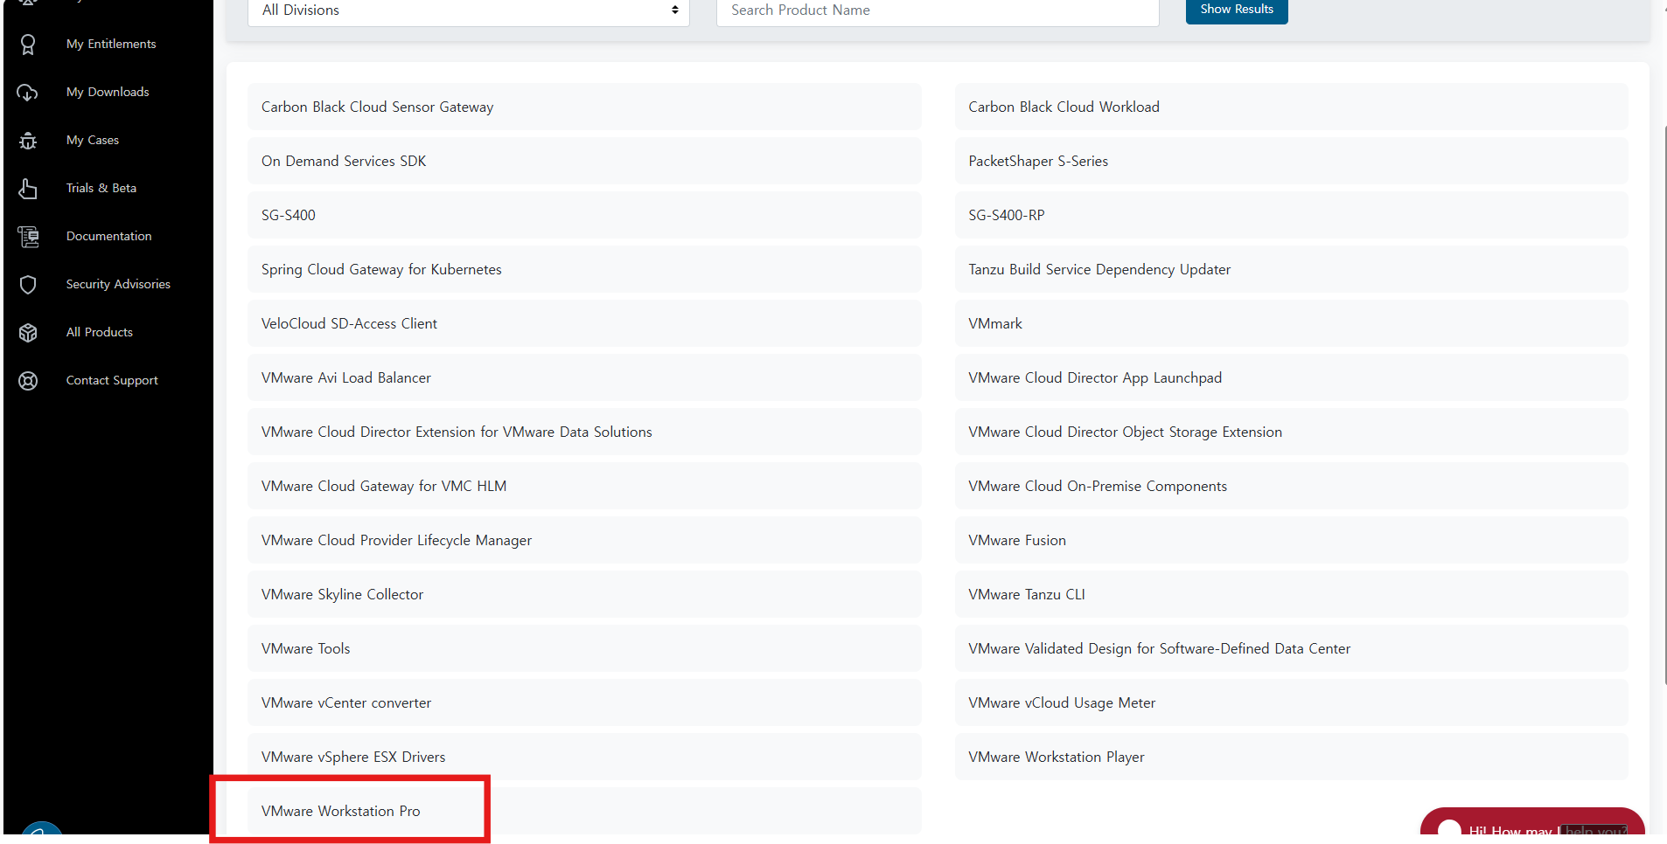Open VMware Cloud Provider Lifecycle Manager
Screen dimensions: 1667x844
click(x=584, y=540)
